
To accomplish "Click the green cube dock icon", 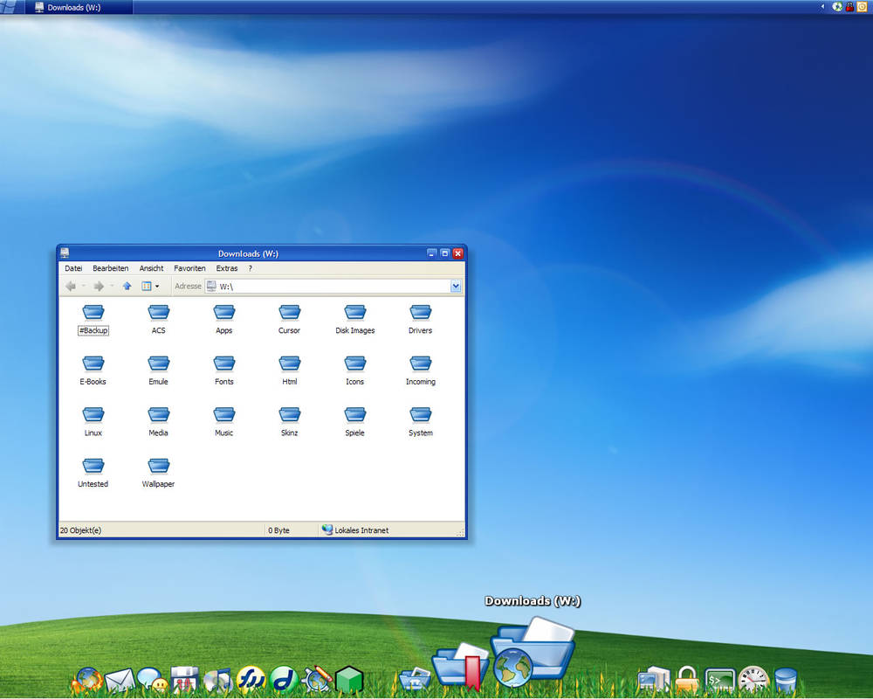I will [x=350, y=680].
